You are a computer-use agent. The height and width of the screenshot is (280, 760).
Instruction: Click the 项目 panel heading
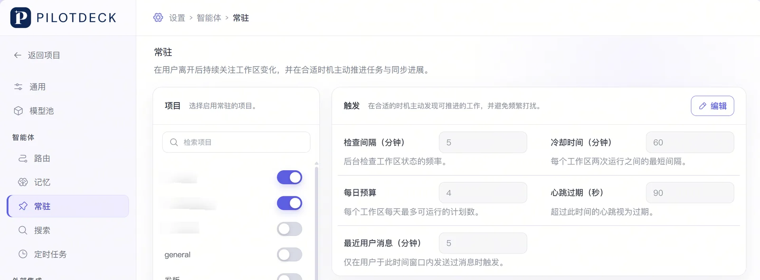tap(173, 106)
